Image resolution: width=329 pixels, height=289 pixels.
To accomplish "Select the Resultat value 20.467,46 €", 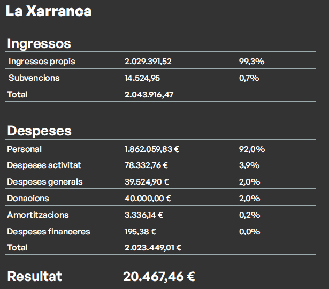I will 159,277.
